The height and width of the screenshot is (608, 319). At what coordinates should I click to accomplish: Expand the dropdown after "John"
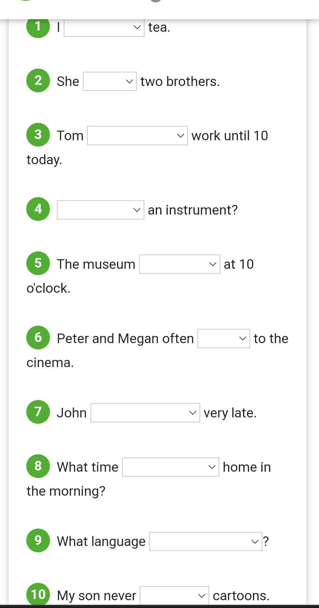(x=145, y=413)
